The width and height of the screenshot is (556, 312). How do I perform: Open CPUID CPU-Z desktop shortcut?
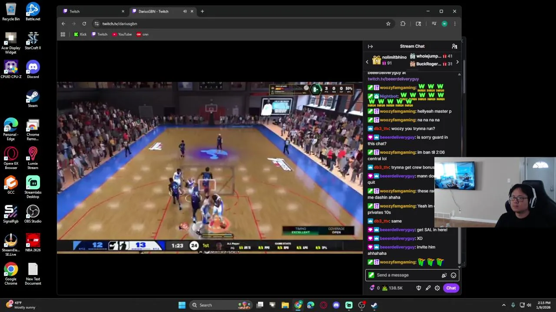tap(11, 69)
